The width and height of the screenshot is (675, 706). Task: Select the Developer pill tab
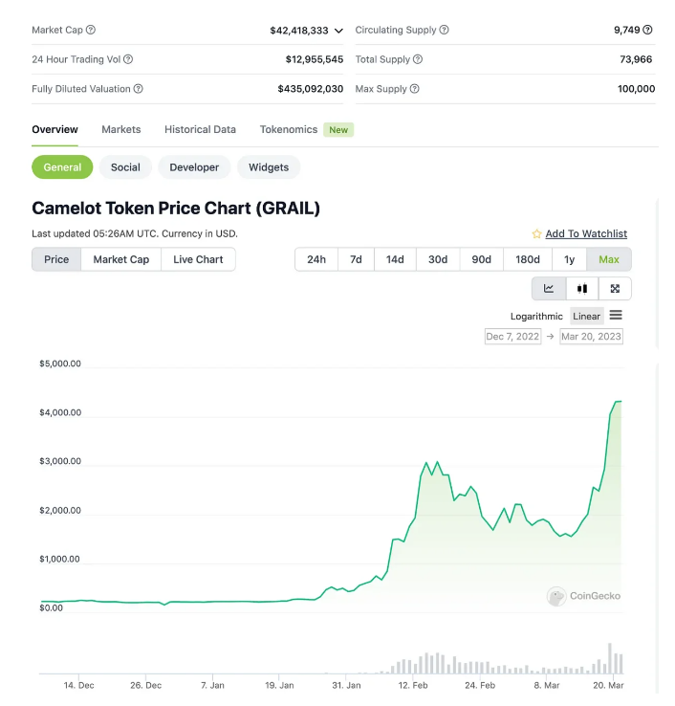coord(194,167)
